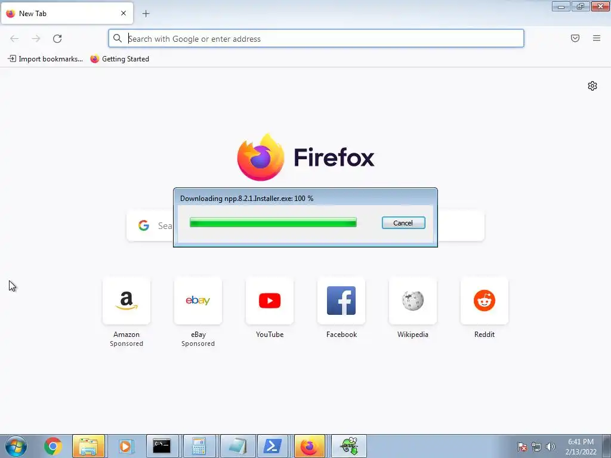This screenshot has height=458, width=611.
Task: Click the Notepad++ installer taskbar icon
Action: (x=348, y=446)
